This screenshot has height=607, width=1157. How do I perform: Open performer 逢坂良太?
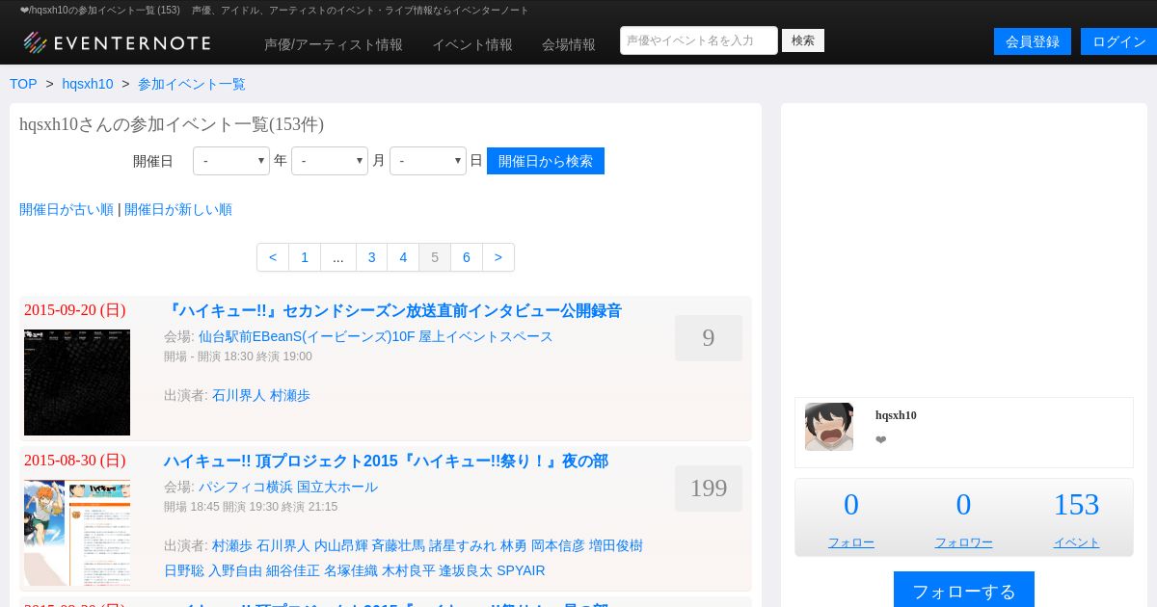coord(466,570)
